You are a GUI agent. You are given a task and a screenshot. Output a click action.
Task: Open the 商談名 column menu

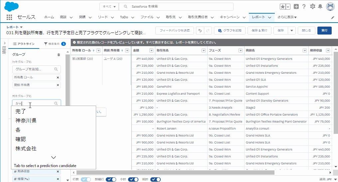click(x=305, y=50)
